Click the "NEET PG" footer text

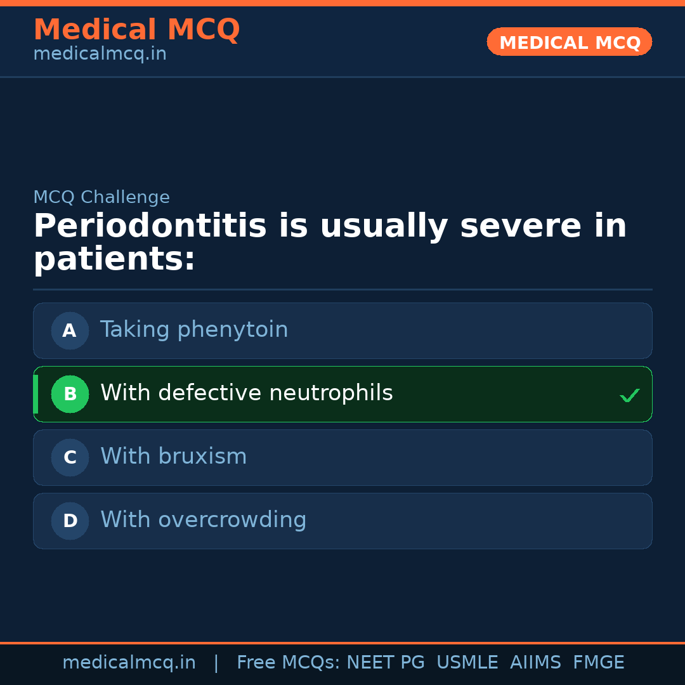(386, 663)
